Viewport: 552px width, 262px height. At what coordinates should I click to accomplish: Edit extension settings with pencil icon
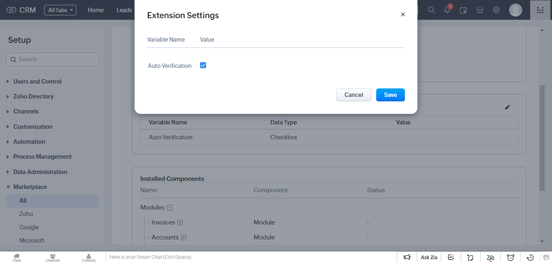pos(508,107)
